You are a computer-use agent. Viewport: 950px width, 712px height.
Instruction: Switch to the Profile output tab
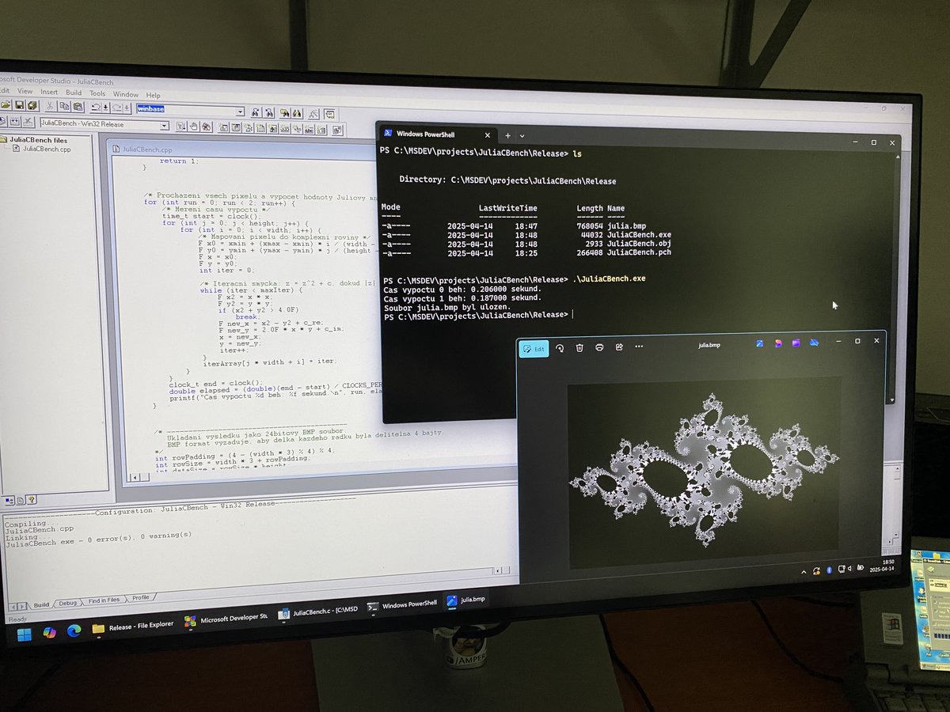tap(140, 599)
